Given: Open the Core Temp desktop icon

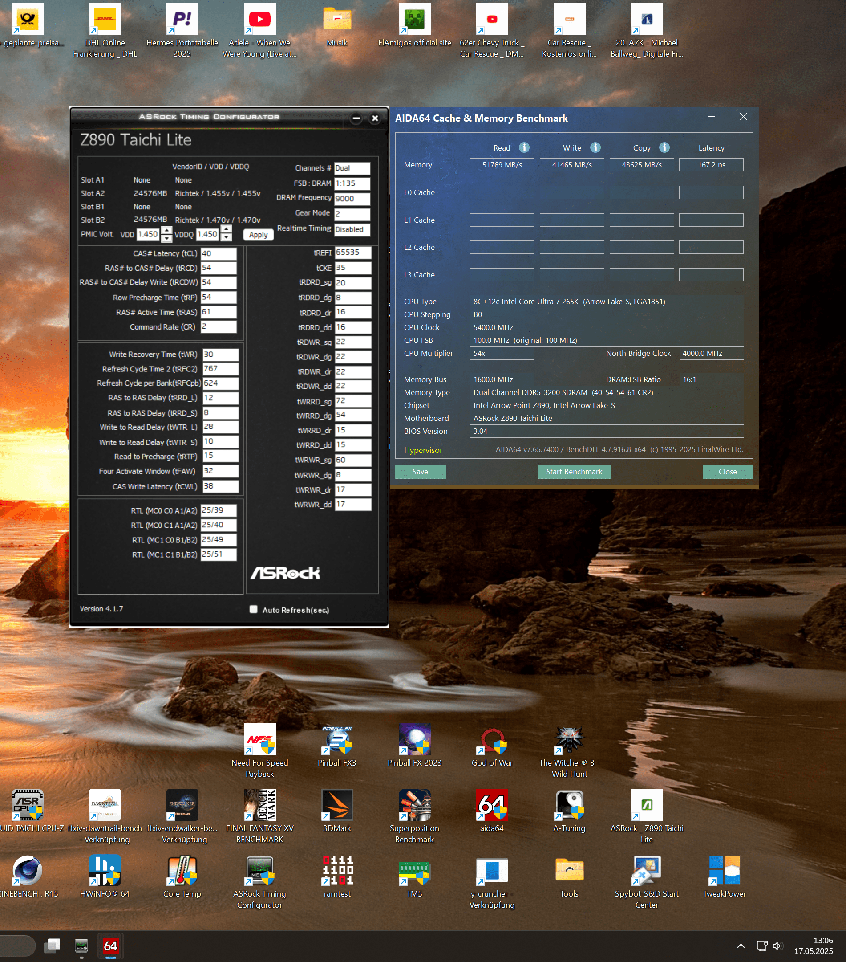Looking at the screenshot, I should [182, 871].
